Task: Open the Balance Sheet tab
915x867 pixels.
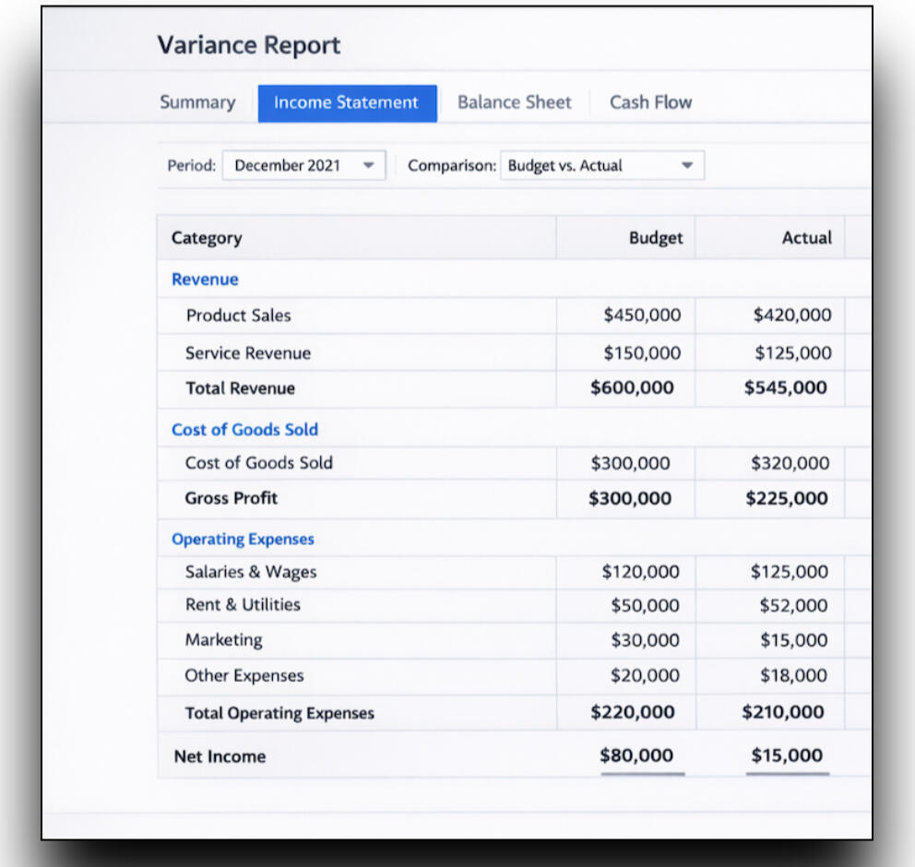Action: point(514,102)
